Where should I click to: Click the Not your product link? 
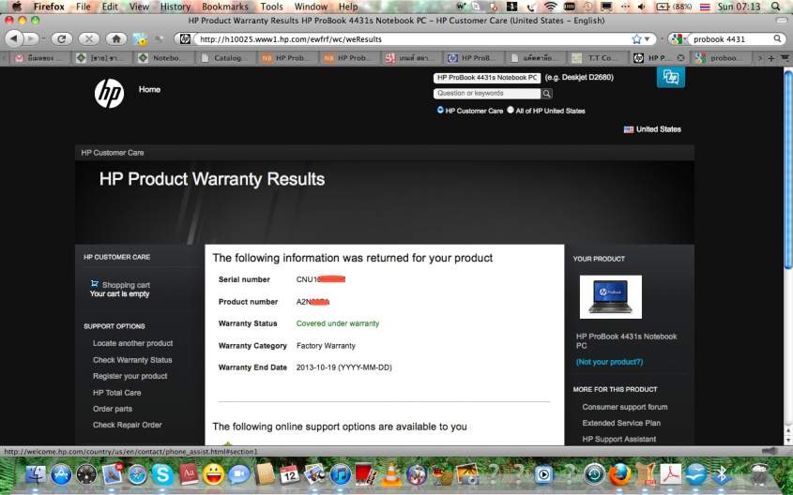pyautogui.click(x=609, y=362)
